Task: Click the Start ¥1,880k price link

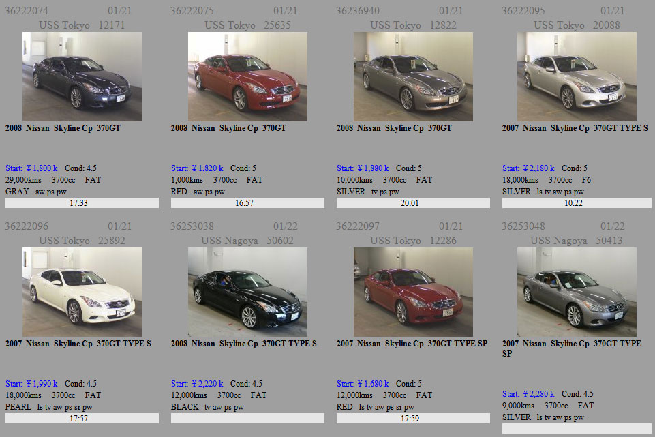Action: [x=363, y=168]
